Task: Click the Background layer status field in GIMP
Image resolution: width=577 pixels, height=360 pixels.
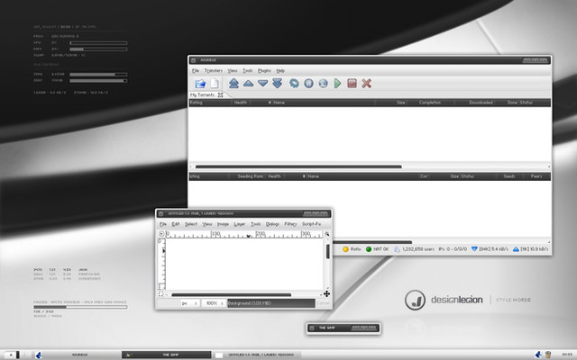Action: [270, 303]
